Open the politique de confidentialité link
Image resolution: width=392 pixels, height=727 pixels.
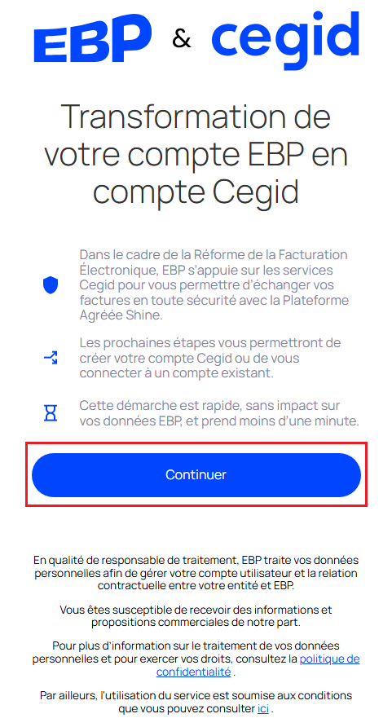tap(258, 665)
